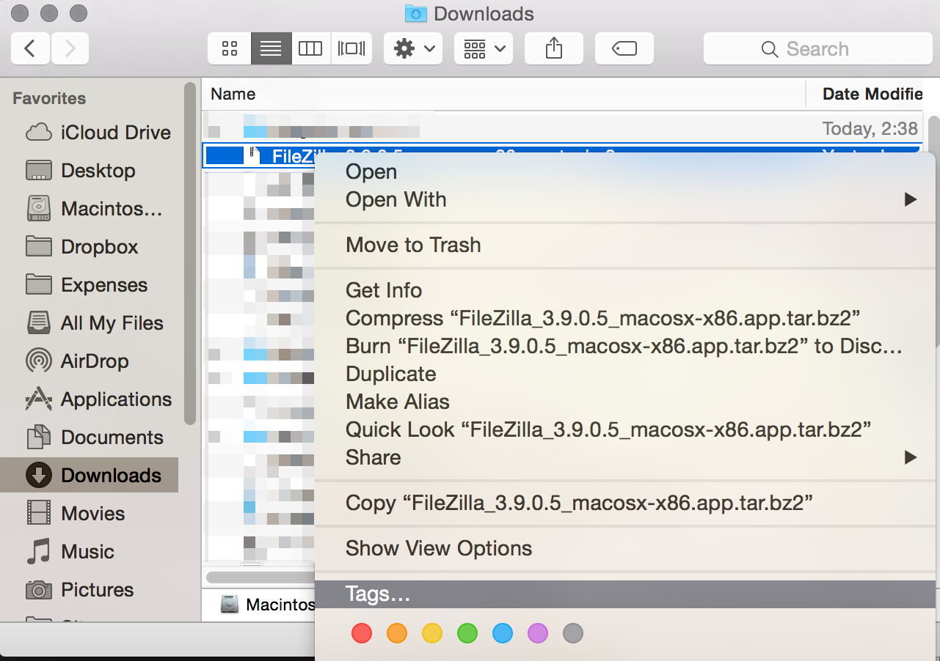Sort by the Date Modified column header
The image size is (940, 661).
[x=866, y=94]
